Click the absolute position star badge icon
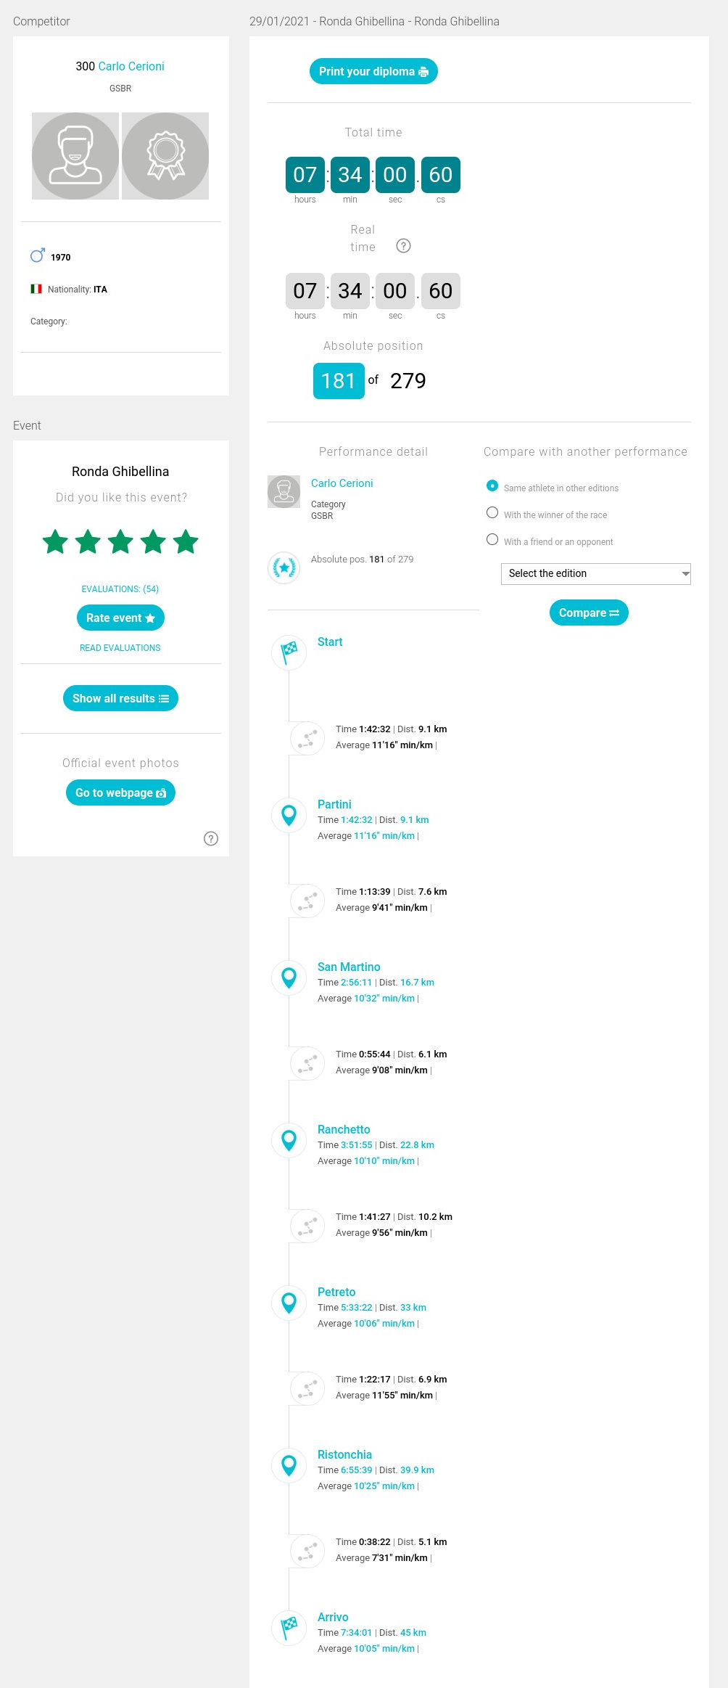The width and height of the screenshot is (728, 1688). coord(284,568)
